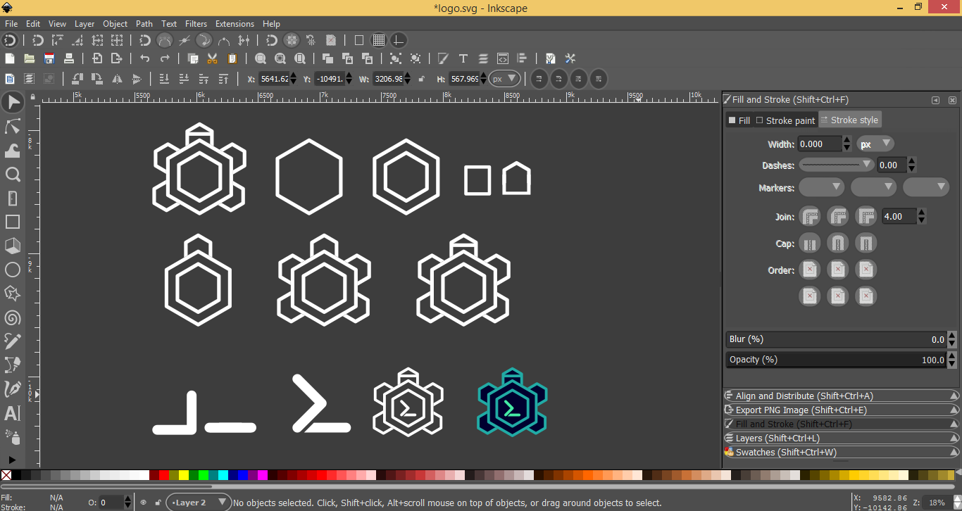Switch to the Fill tab
Screen dimensions: 962x511
point(739,120)
